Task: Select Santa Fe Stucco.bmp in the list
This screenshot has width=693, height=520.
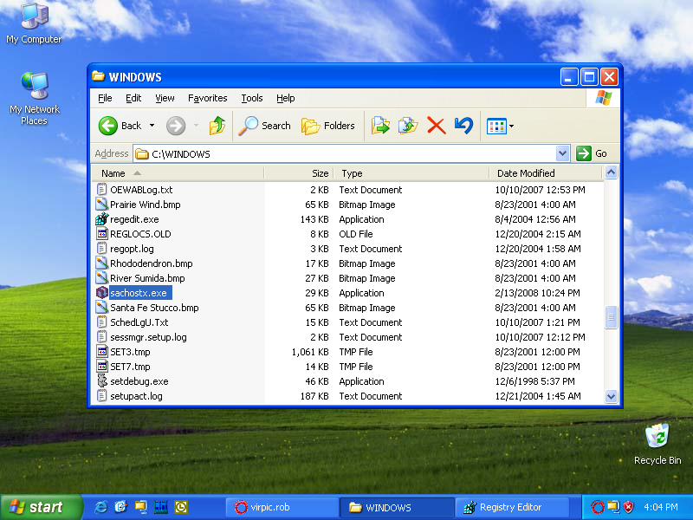Action: tap(154, 308)
